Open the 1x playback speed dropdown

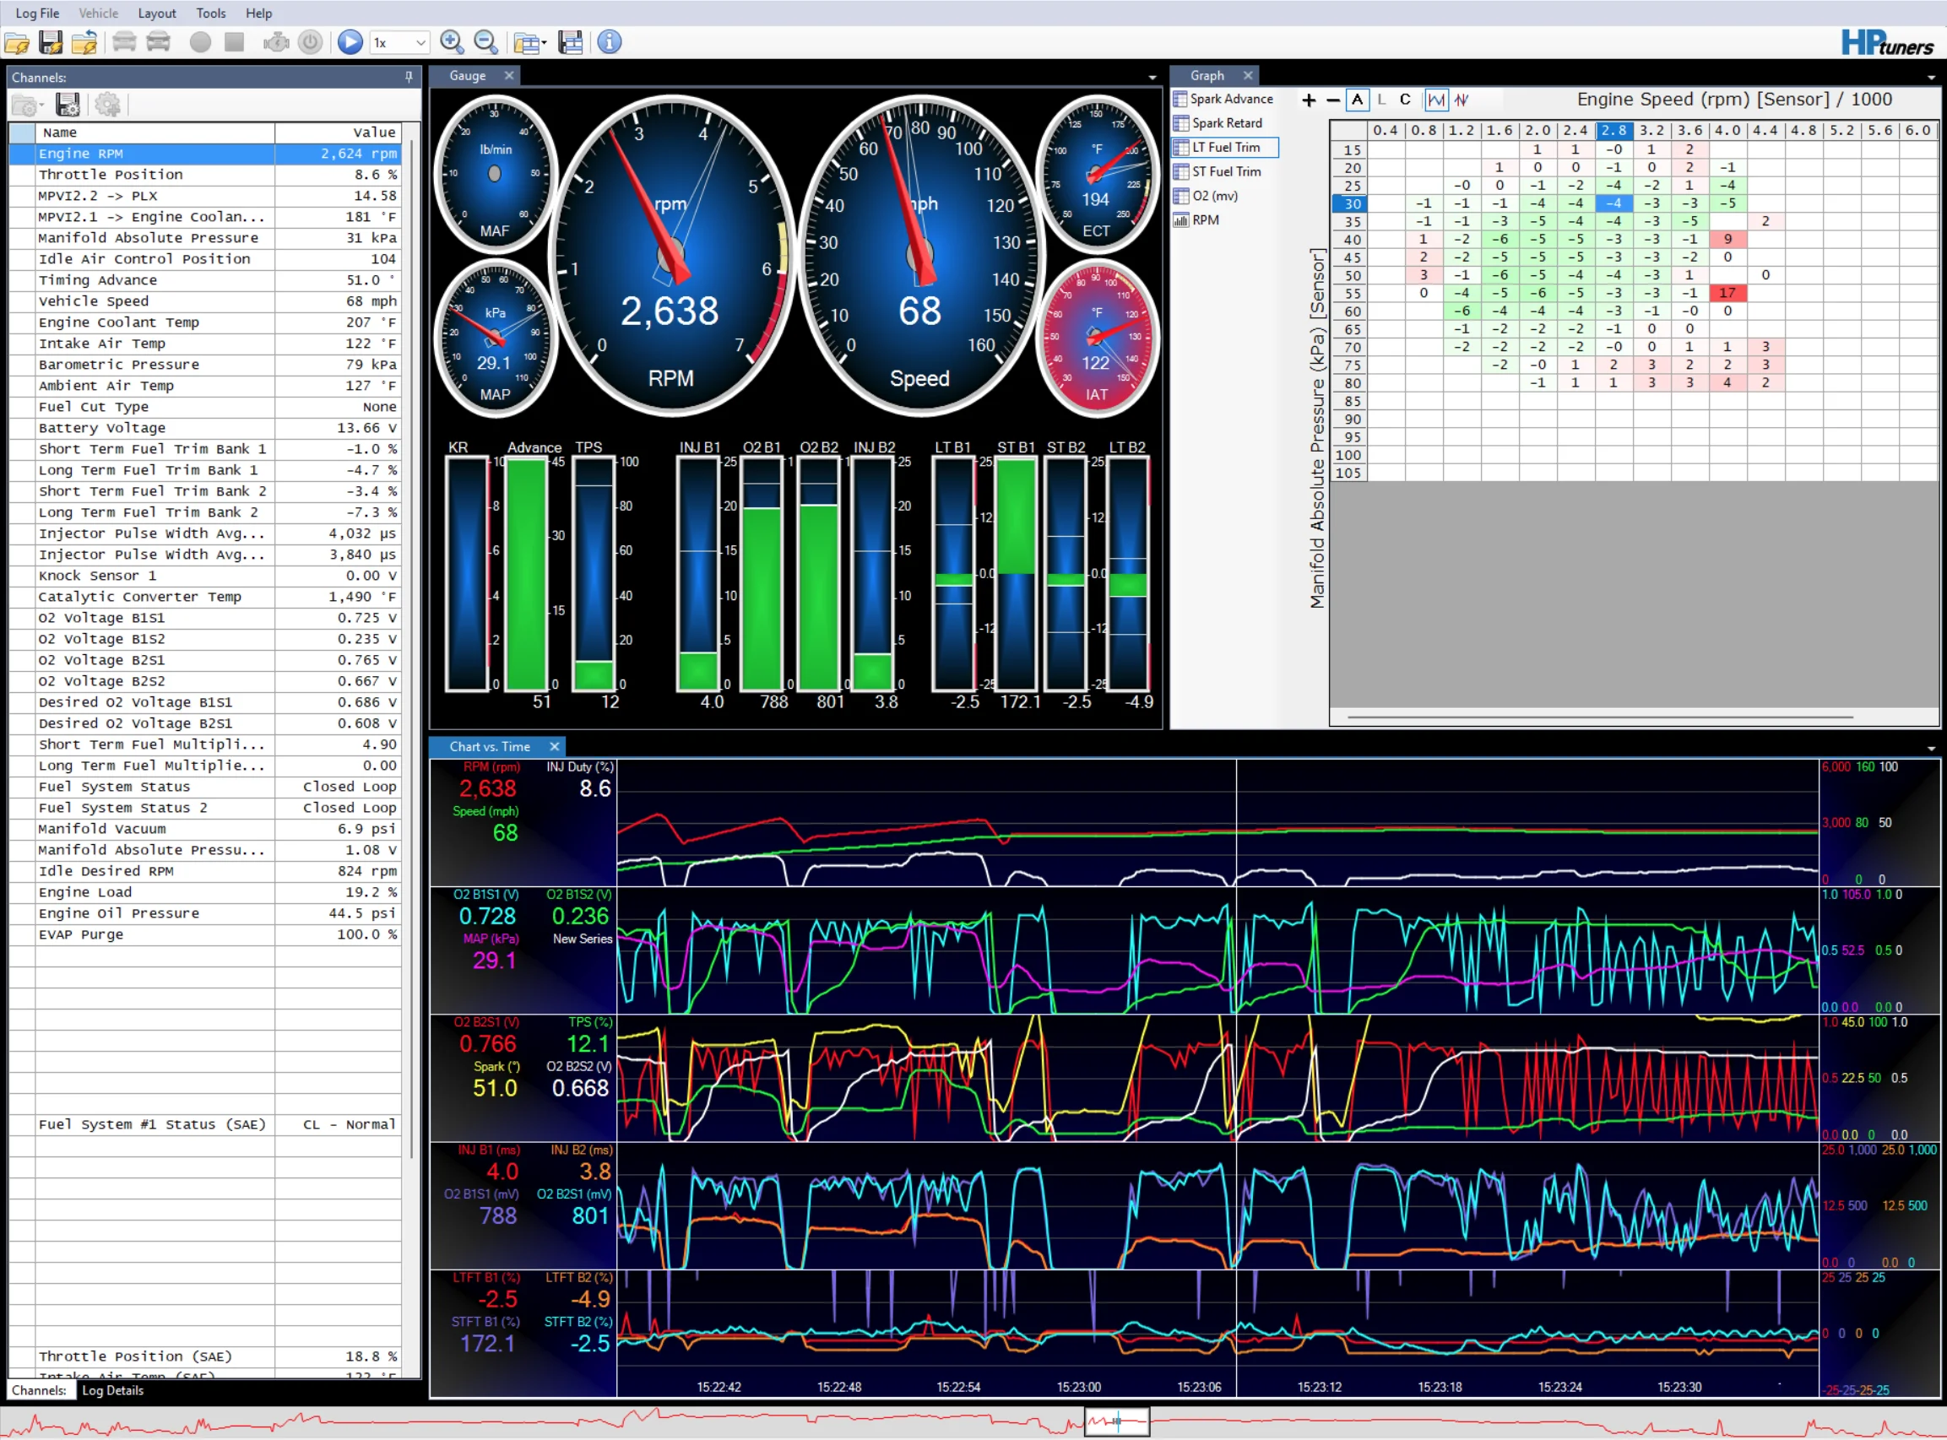click(399, 42)
